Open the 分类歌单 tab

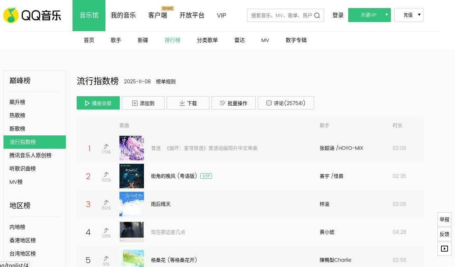[x=207, y=40]
